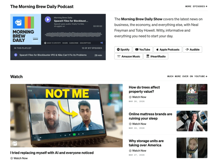Screen dimensions: 223x161
Task: Click Watch Now for the storage units video
Action: [138, 151]
